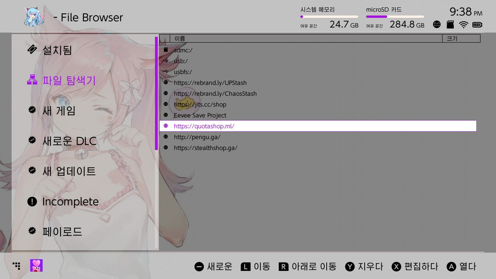Open the sdmc:/ location
The height and width of the screenshot is (279, 496).
point(318,50)
